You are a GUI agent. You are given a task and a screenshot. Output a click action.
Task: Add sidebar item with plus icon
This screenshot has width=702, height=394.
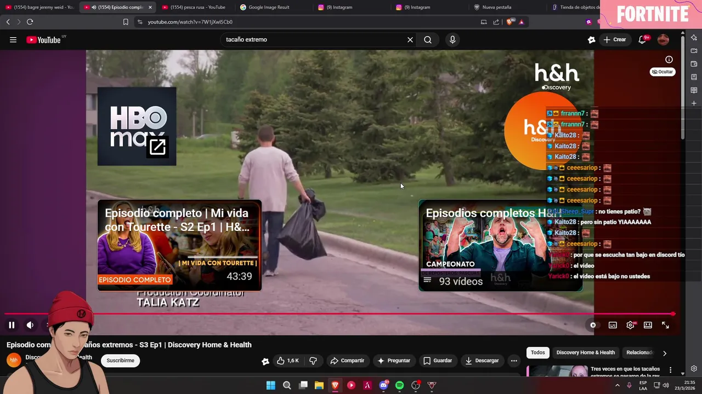[694, 103]
